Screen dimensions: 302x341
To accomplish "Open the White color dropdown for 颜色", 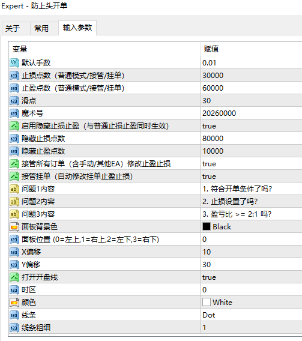I will (251, 303).
